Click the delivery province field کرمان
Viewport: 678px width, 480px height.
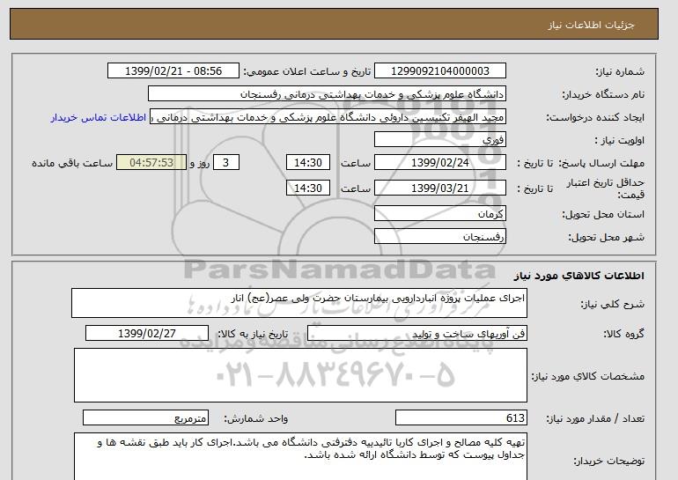pos(439,214)
